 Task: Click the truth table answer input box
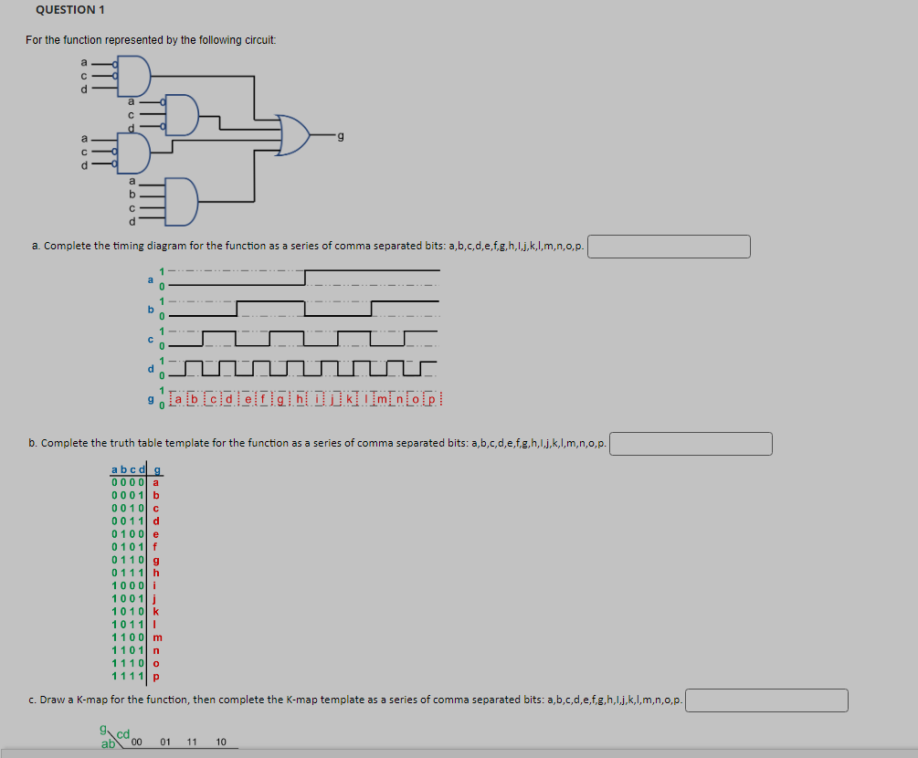coord(691,444)
